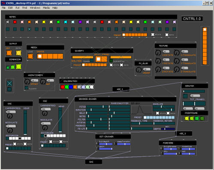This screenshot has width=214, height=170.
Task: Toggle the leftmost teal box in NOTES panel
Action: pos(8,29)
